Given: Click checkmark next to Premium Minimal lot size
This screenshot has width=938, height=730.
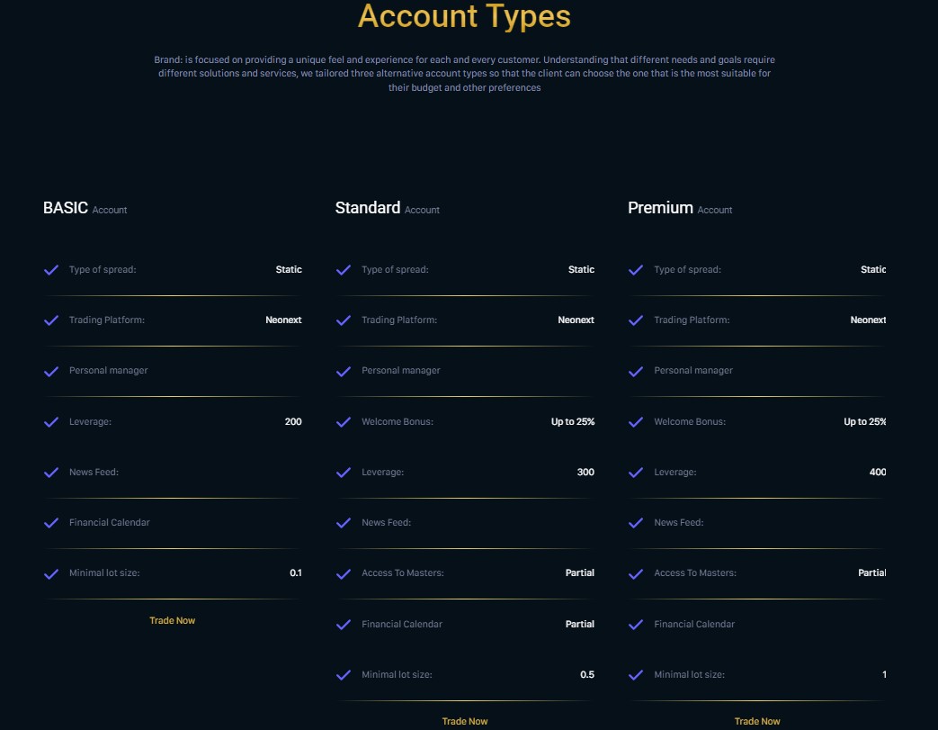Looking at the screenshot, I should coord(637,675).
